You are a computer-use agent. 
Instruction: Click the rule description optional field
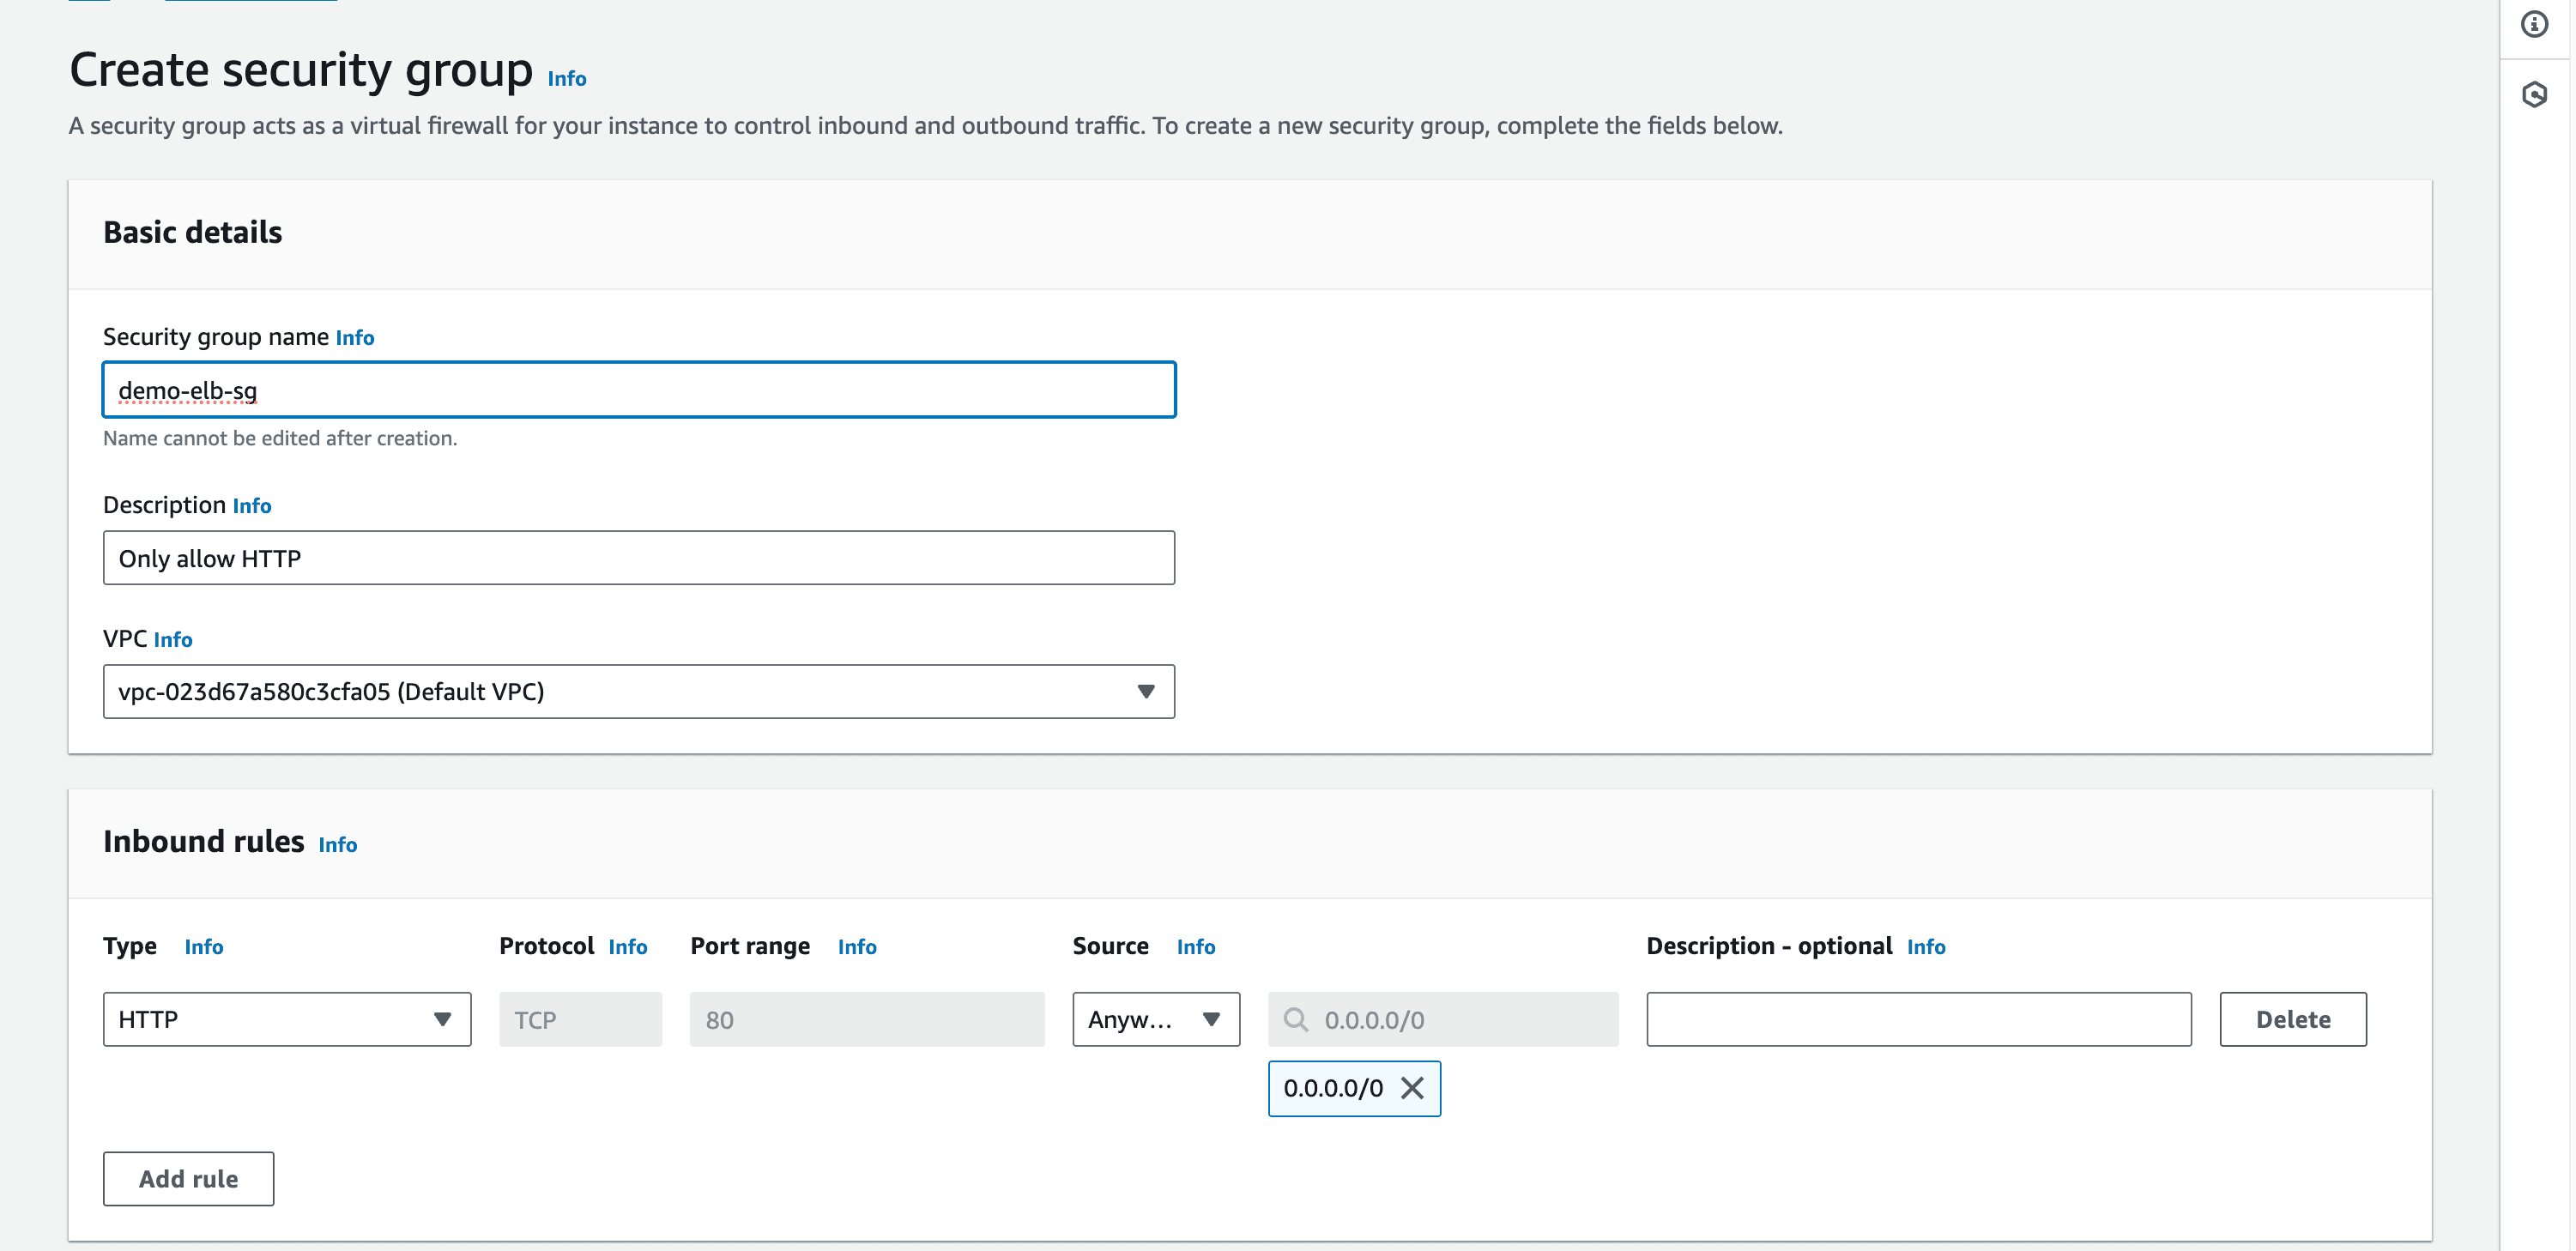[x=1918, y=1019]
